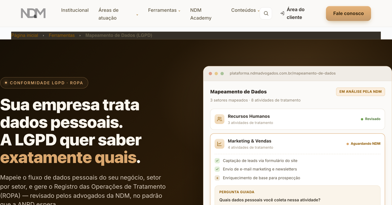Viewport: 392px width, 205px height.
Task: Toggle check for Captação de leads via formulário
Action: point(217,160)
